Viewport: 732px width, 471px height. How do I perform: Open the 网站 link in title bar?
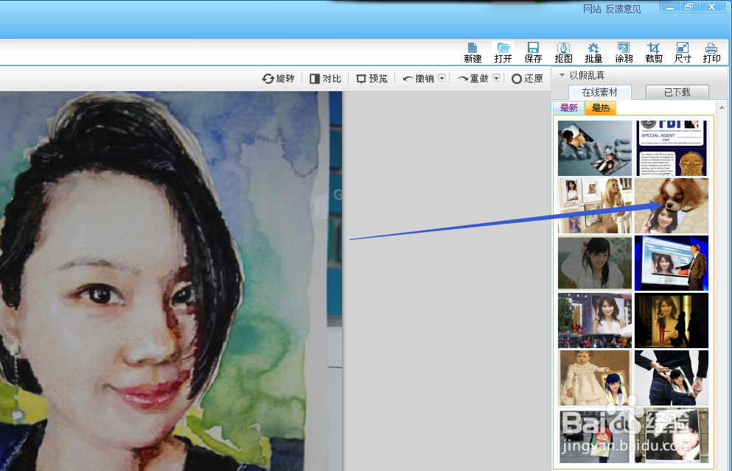point(592,9)
